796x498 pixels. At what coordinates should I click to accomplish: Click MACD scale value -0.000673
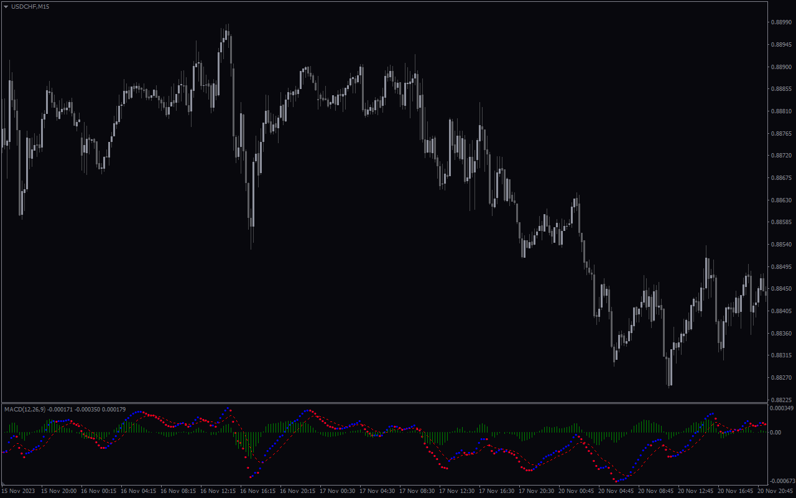point(782,481)
